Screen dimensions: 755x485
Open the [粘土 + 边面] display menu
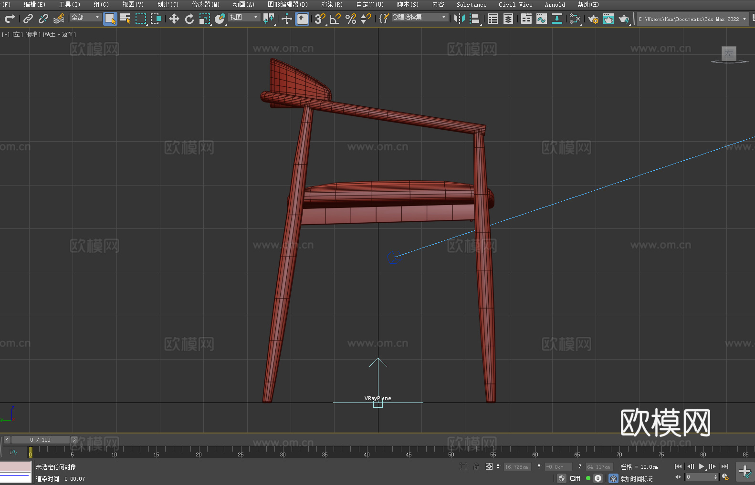tap(59, 34)
